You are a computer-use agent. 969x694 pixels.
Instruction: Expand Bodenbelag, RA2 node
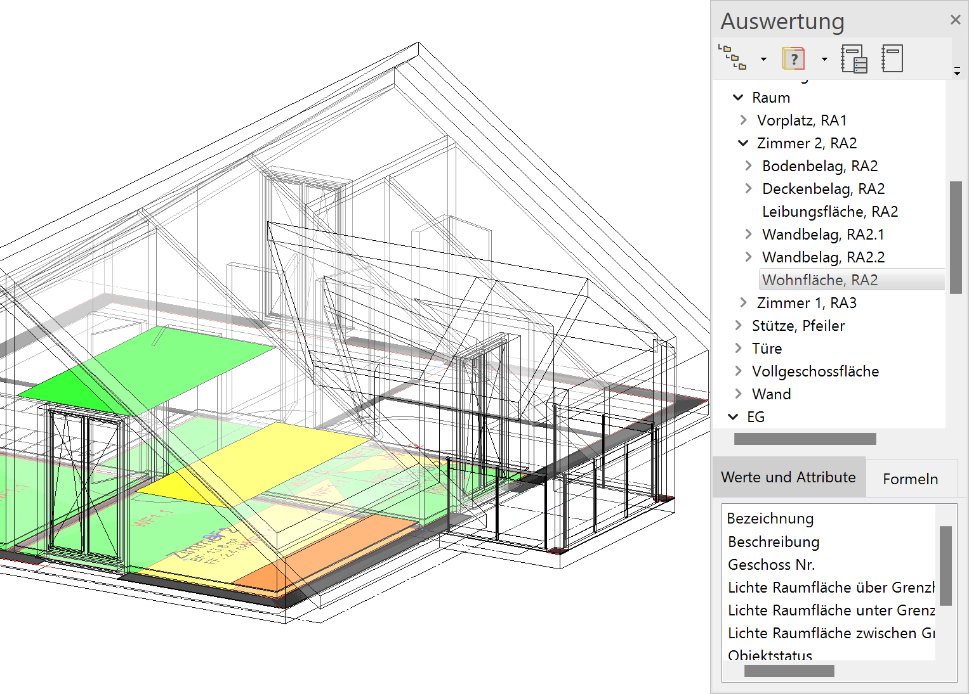[x=748, y=165]
